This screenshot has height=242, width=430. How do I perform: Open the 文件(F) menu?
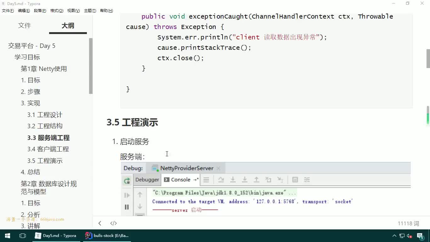click(x=8, y=11)
